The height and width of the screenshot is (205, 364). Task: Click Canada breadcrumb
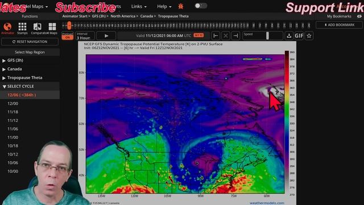(x=147, y=17)
